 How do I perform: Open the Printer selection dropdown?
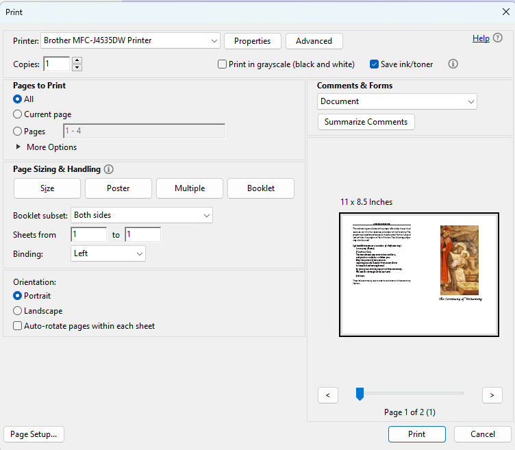[x=130, y=40]
